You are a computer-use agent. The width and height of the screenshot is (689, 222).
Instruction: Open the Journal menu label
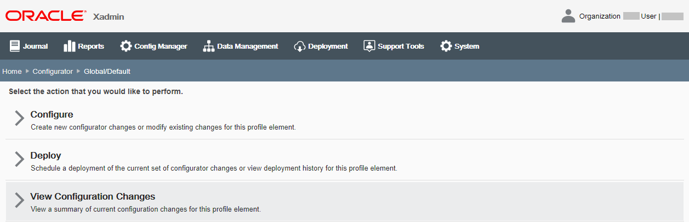click(35, 46)
